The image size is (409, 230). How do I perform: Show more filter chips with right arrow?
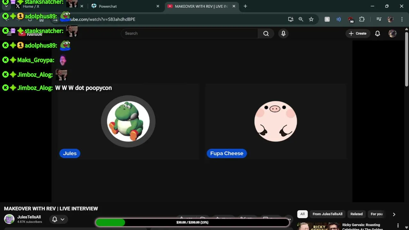pos(394,214)
